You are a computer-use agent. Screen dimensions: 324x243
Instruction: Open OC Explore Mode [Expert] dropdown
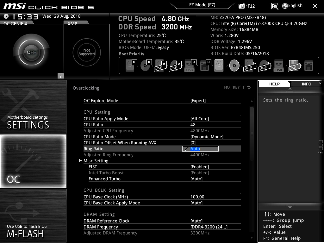point(198,101)
